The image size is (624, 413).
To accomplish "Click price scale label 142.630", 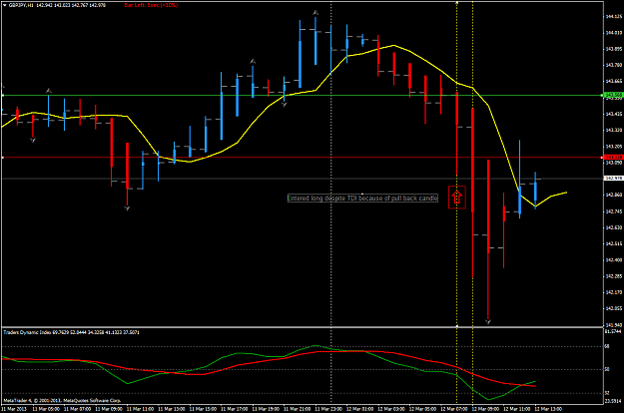I will pyautogui.click(x=614, y=227).
